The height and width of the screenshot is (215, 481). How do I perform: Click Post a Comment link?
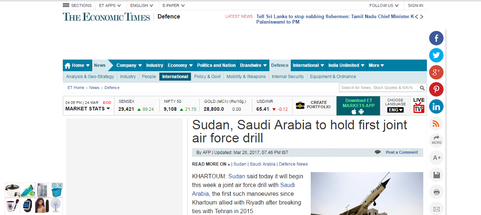tap(402, 152)
